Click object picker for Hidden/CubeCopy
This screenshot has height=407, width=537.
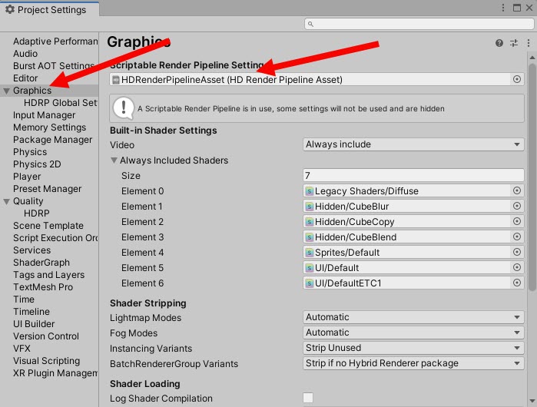coord(517,221)
